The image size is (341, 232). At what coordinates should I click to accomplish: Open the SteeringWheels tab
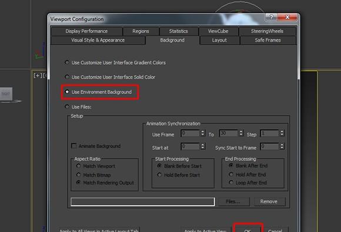(x=267, y=31)
